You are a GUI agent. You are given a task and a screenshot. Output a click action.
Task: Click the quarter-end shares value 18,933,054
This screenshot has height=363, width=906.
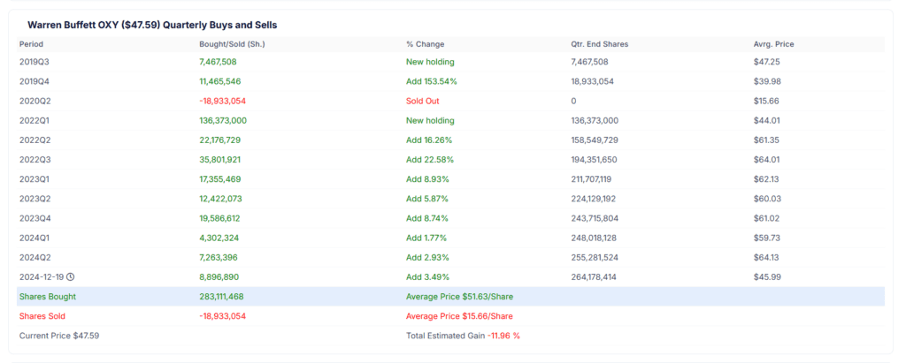(x=592, y=81)
